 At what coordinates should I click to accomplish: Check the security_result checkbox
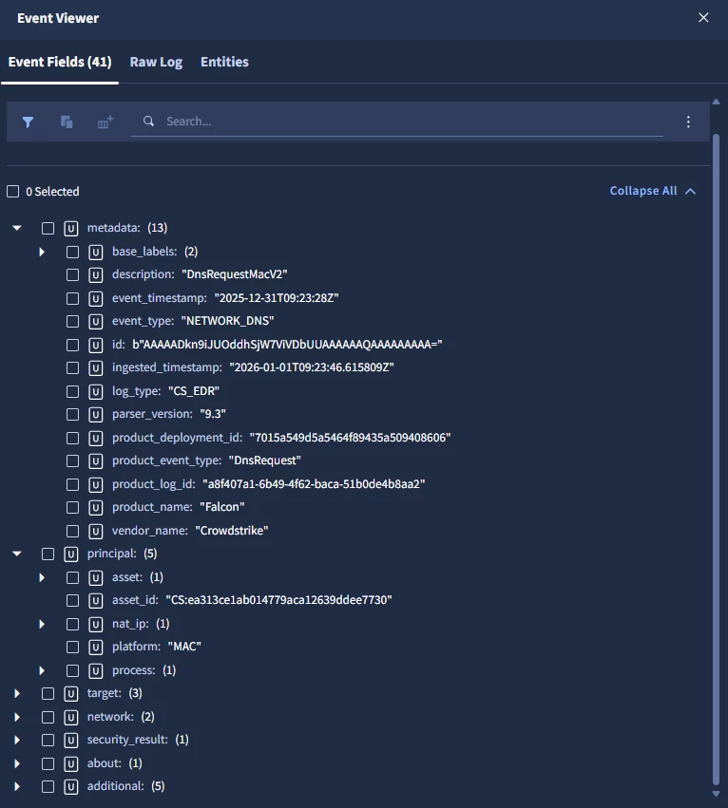click(48, 740)
